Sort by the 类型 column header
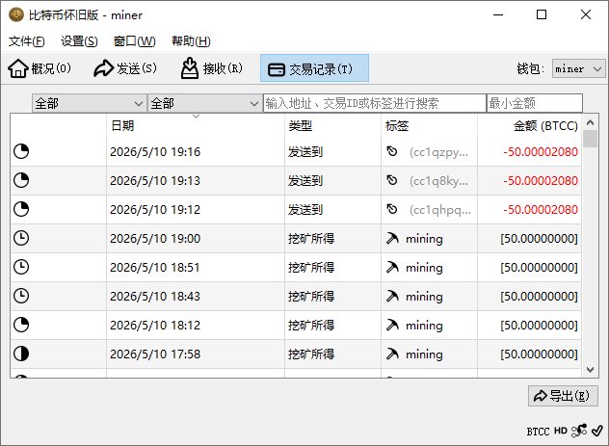The image size is (609, 446). (x=332, y=126)
